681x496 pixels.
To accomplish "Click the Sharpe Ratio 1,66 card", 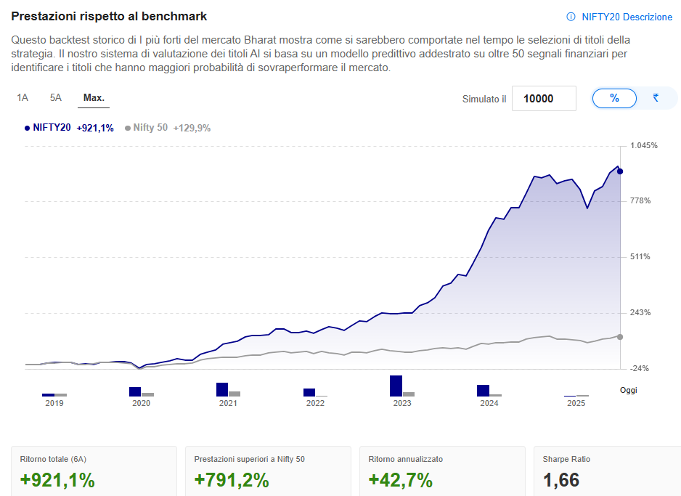I will [x=607, y=471].
